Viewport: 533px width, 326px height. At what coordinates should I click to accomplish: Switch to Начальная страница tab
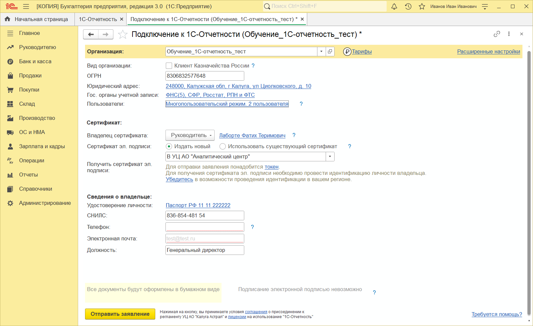coord(37,19)
